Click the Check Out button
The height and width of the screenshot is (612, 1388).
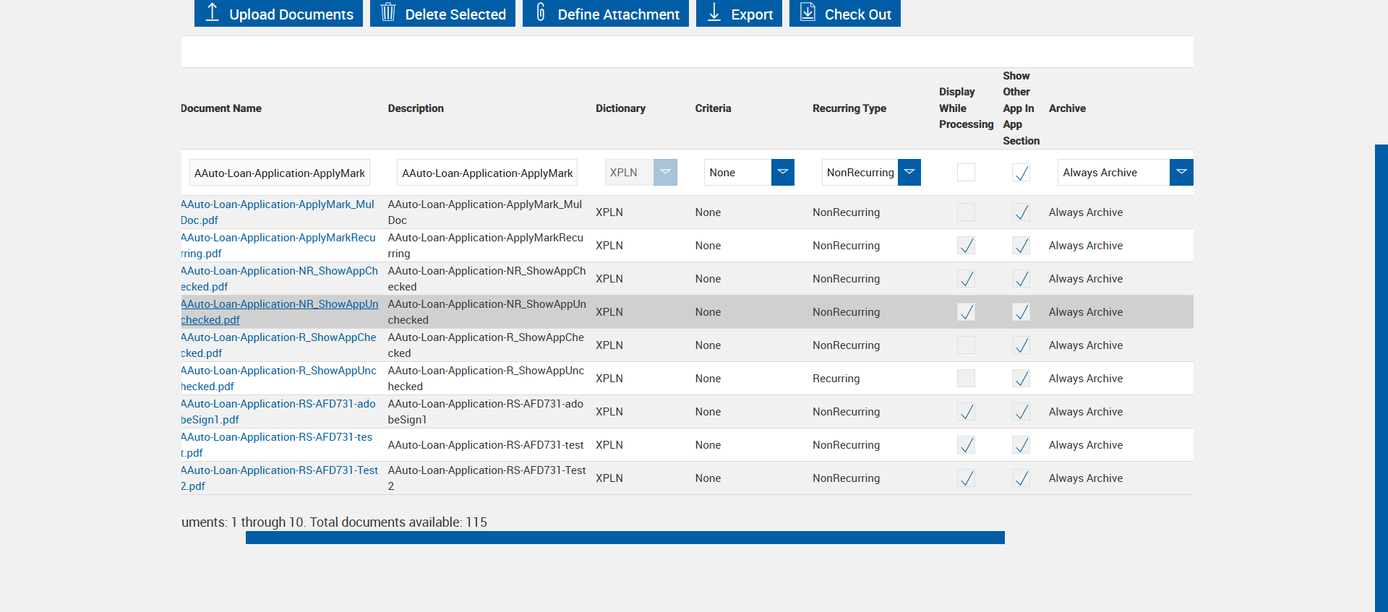click(845, 13)
